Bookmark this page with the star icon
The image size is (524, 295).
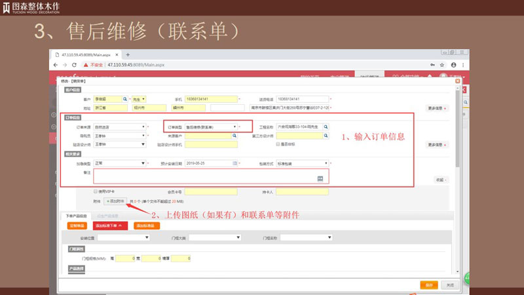coord(441,65)
